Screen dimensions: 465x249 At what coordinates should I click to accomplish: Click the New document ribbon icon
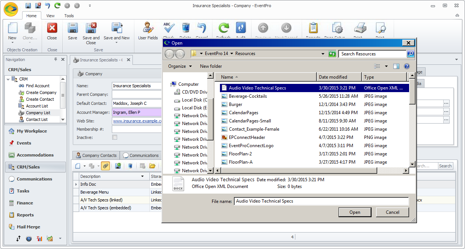pos(12,28)
